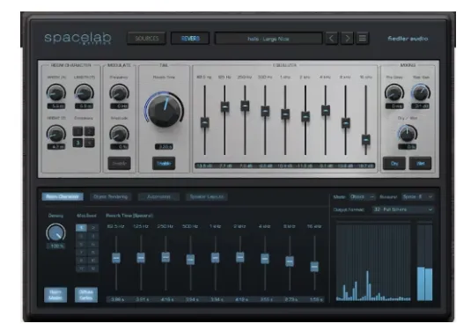
Task: Click the Dry / Wet mix knob
Action: [x=408, y=133]
